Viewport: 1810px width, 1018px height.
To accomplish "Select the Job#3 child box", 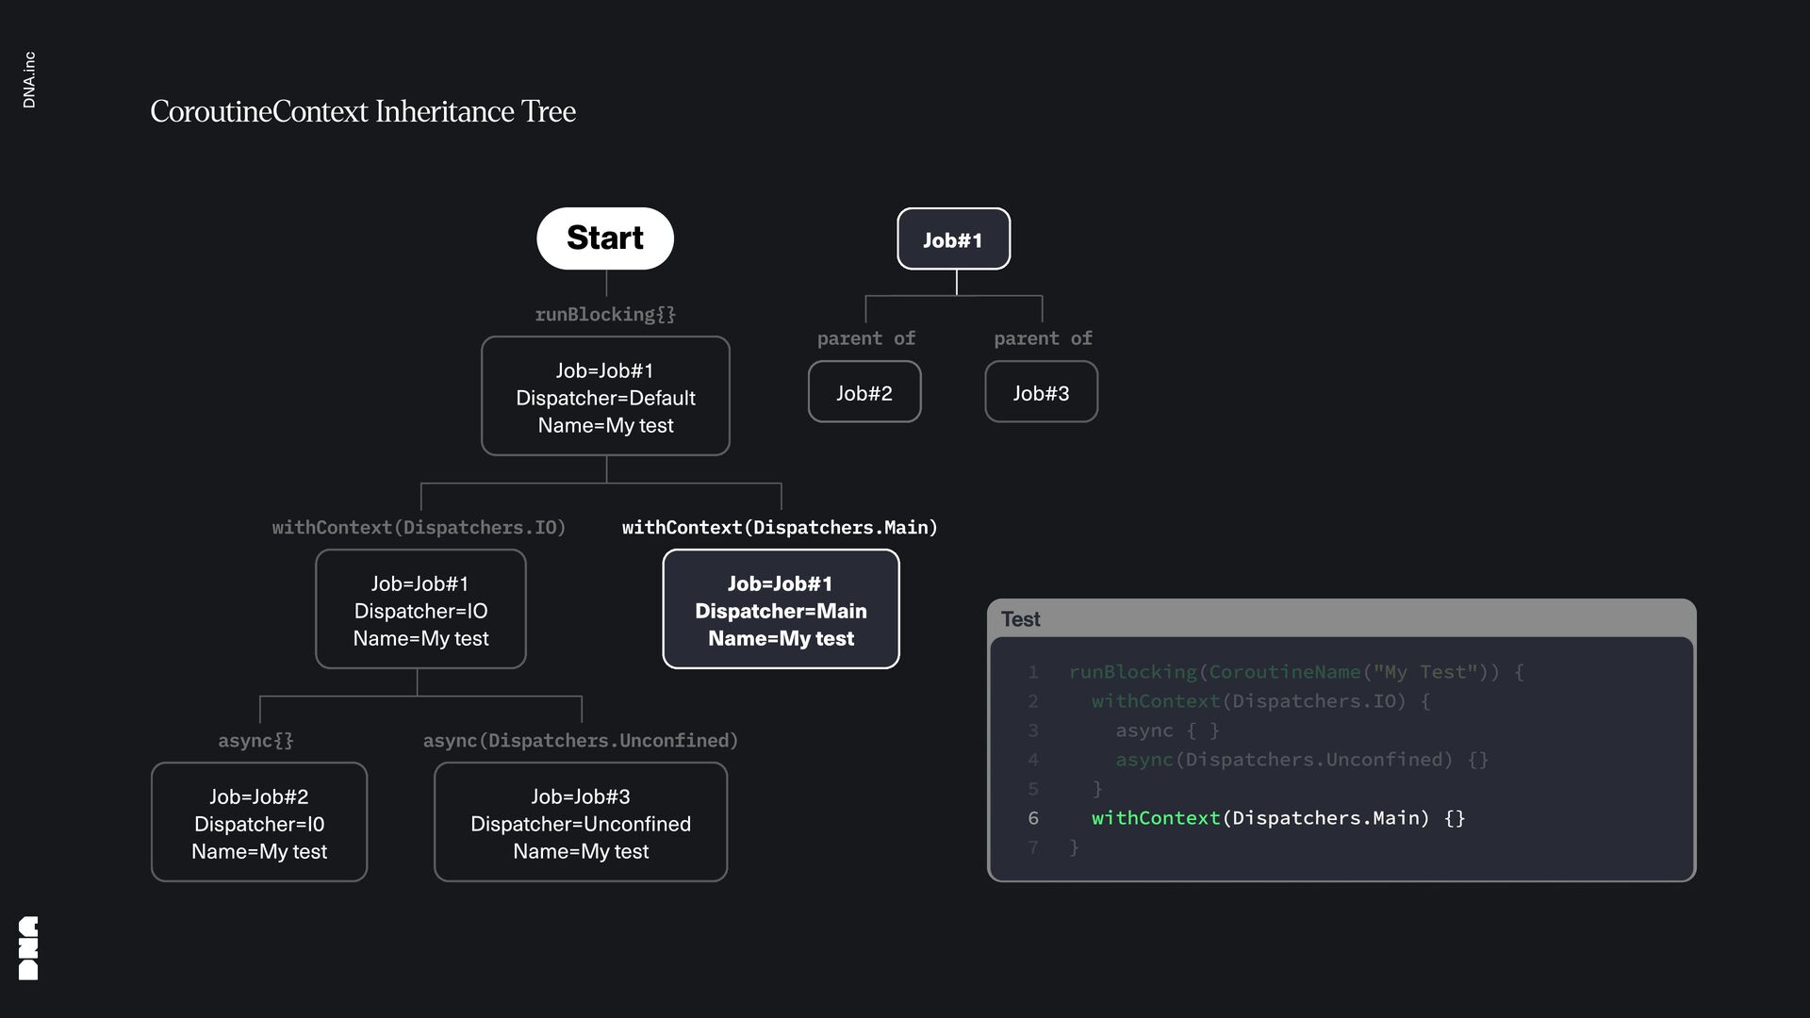I will (x=1041, y=392).
